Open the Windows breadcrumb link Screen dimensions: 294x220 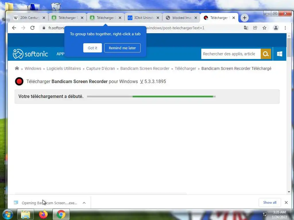[33, 68]
